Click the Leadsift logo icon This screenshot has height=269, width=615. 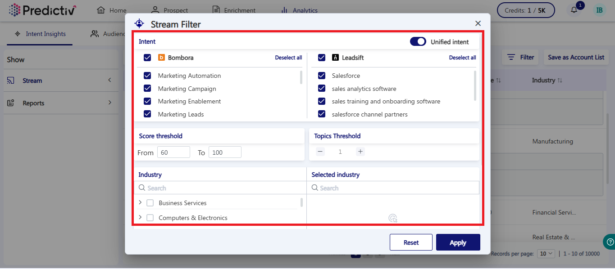pyautogui.click(x=335, y=58)
